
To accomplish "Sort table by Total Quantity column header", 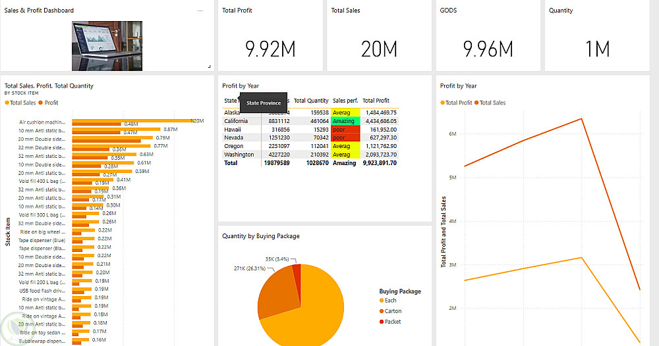I will coord(311,101).
